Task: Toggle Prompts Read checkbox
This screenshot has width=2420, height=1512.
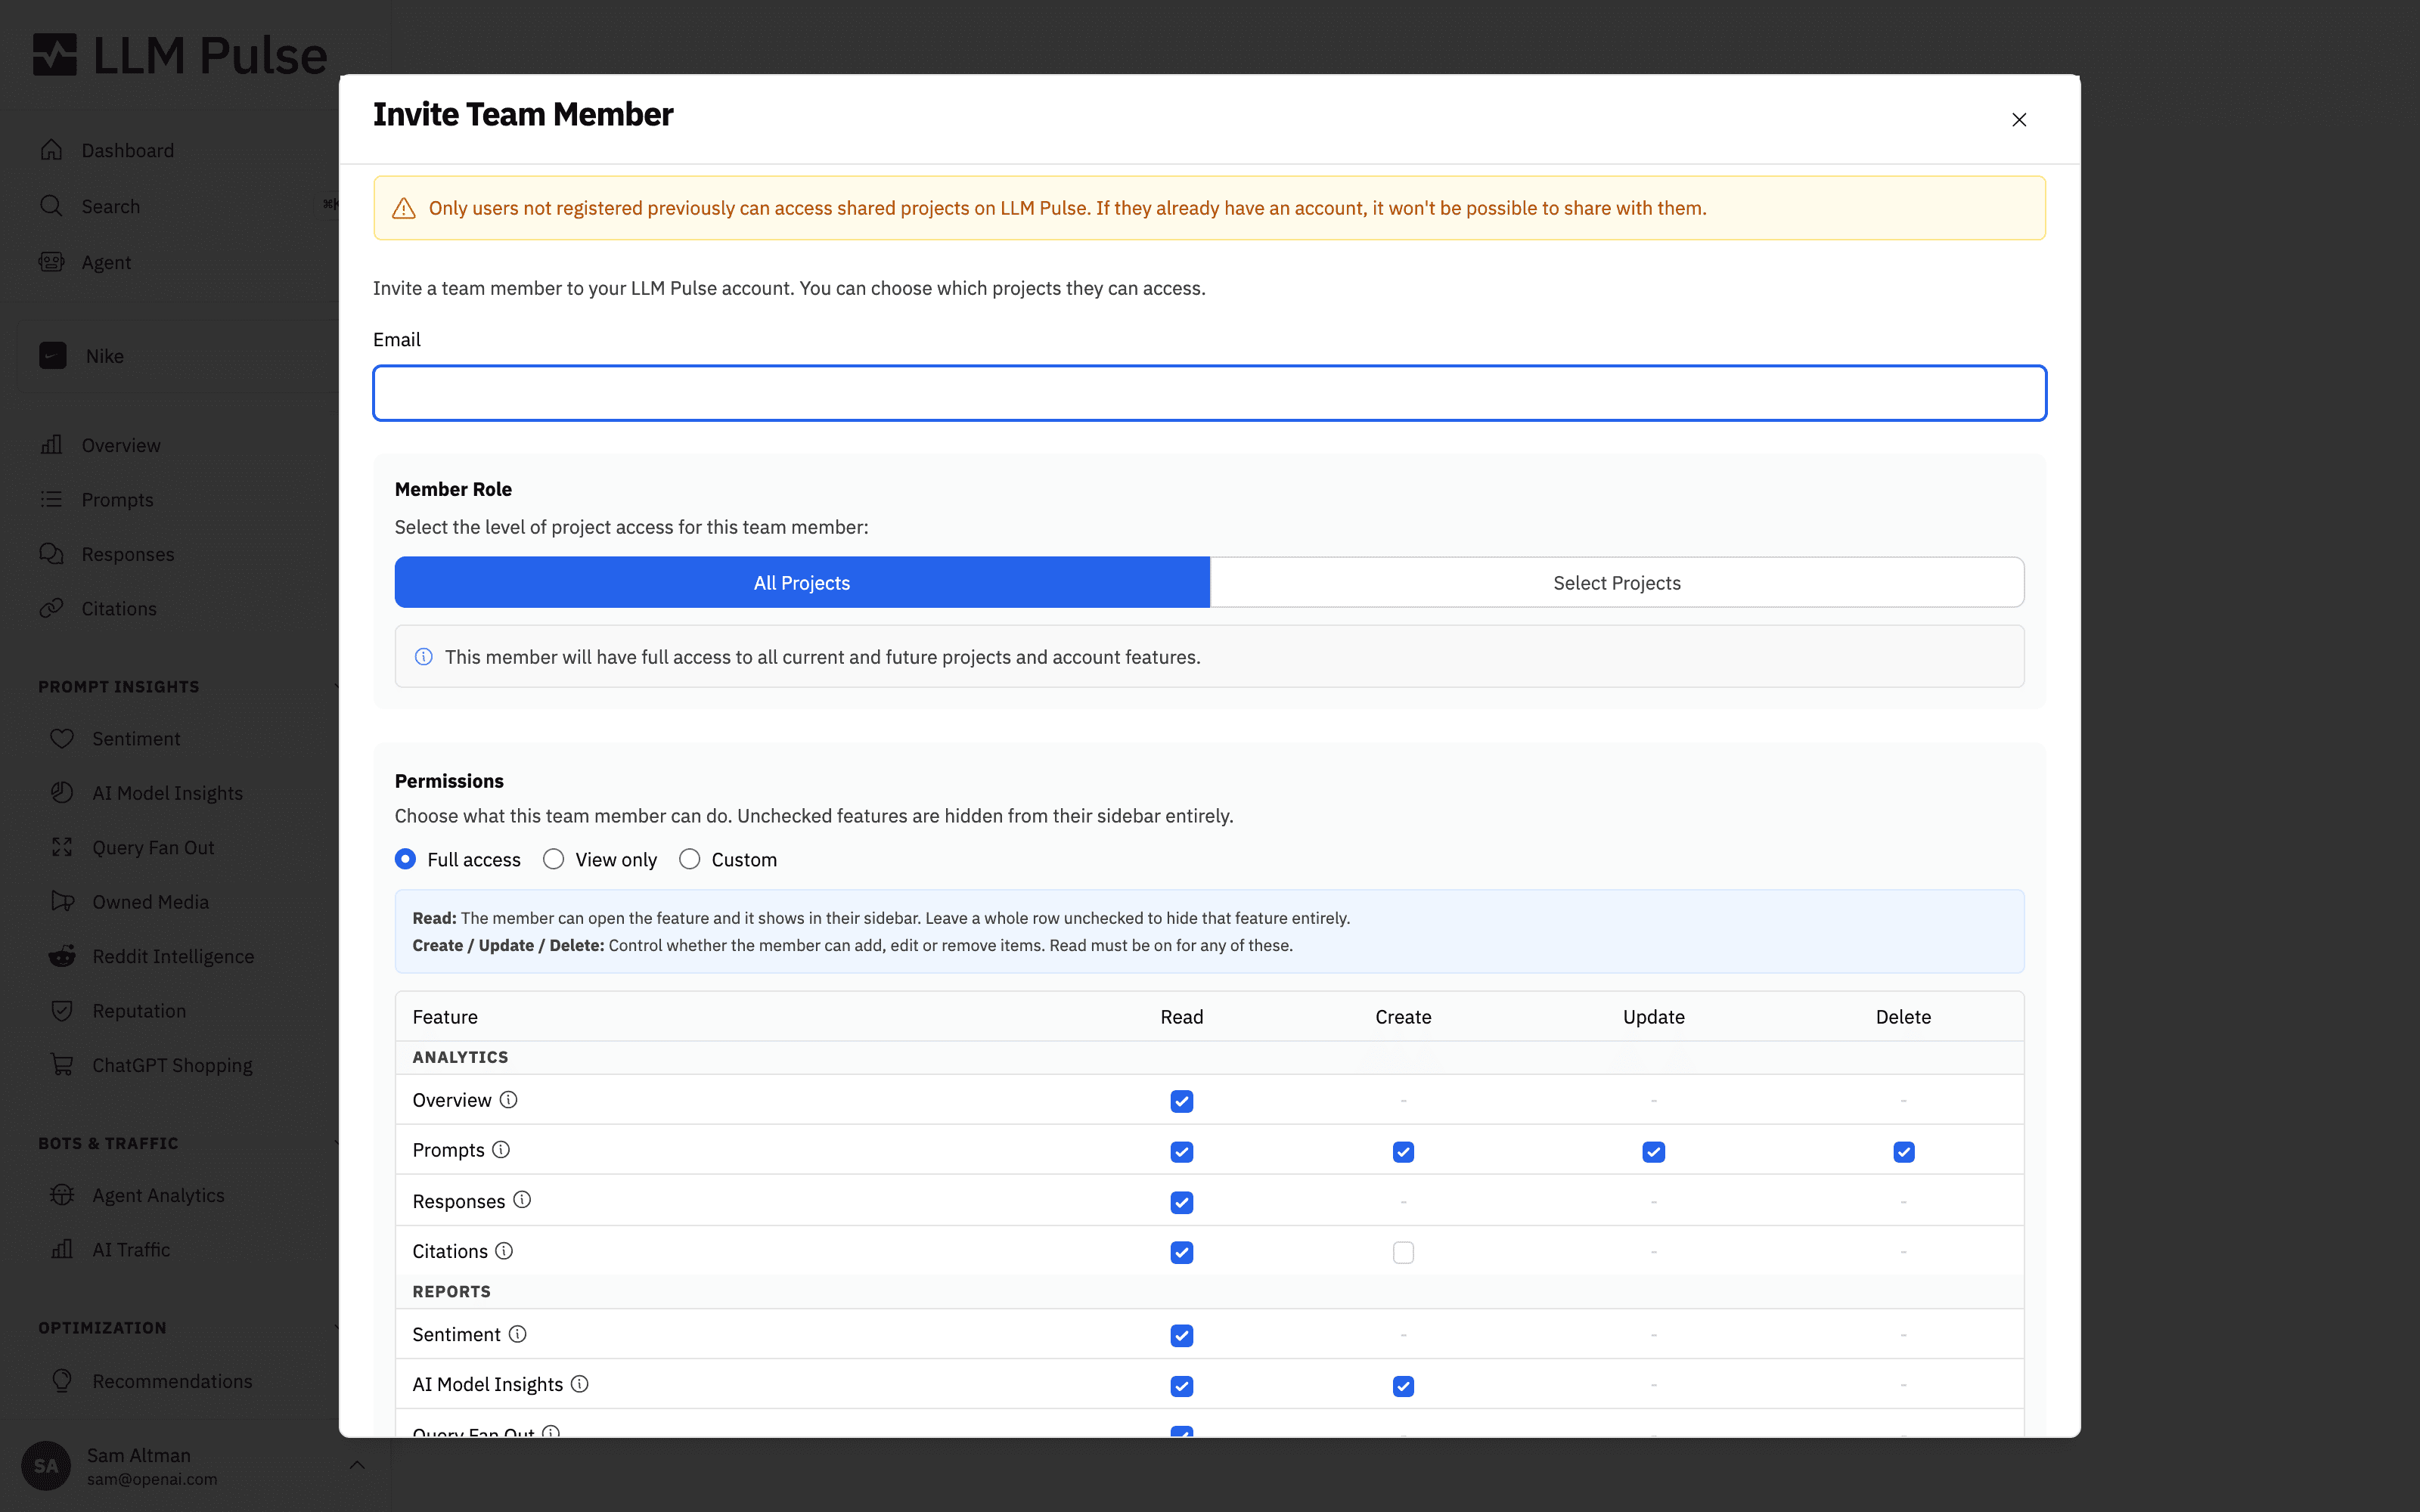Action: click(1181, 1152)
